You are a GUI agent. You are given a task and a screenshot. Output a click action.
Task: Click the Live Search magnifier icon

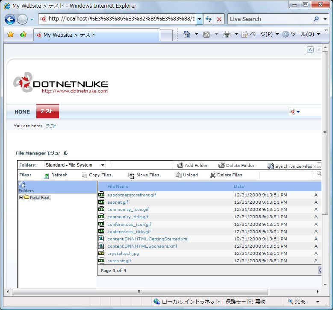[316, 19]
